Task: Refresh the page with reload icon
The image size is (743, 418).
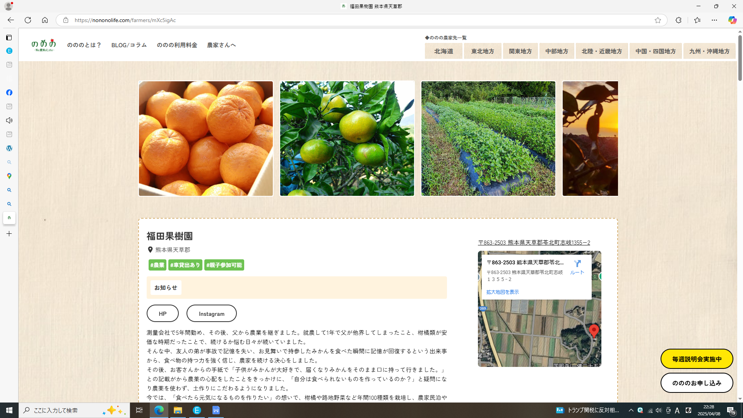Action: pos(28,20)
